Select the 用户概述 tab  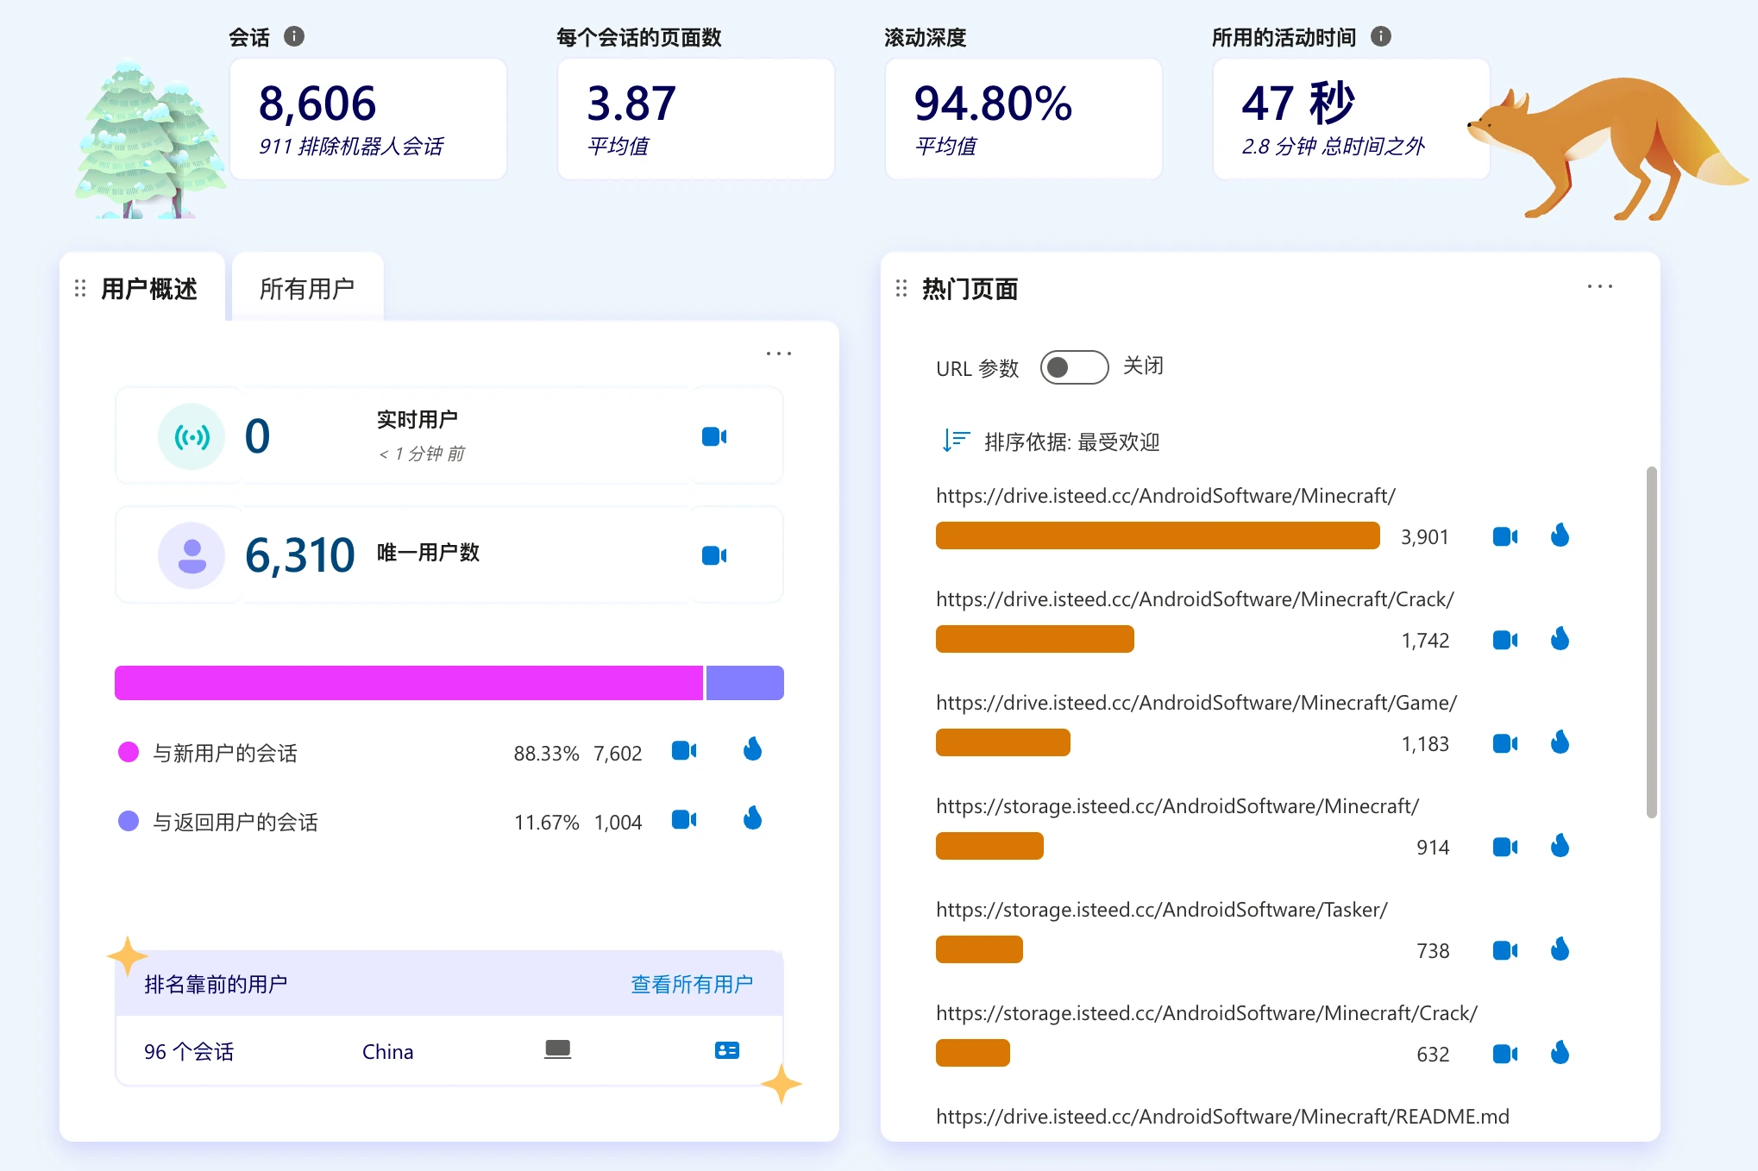pos(148,289)
